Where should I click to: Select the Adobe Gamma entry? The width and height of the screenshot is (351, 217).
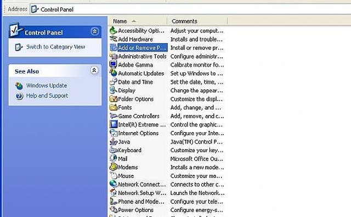pos(135,65)
